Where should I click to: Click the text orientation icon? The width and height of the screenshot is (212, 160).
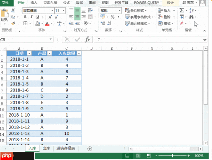pos(86,23)
